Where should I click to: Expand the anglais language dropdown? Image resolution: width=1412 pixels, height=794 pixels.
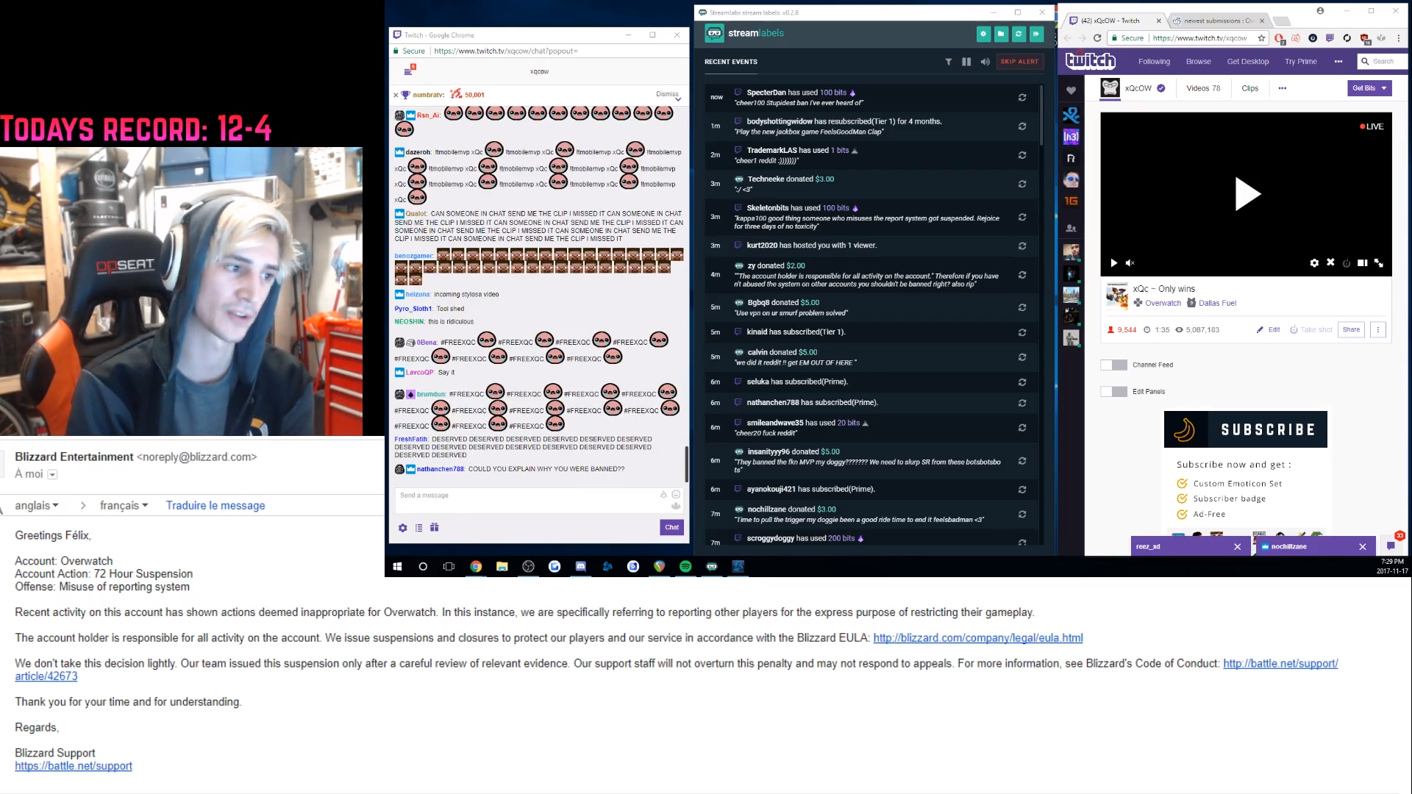pyautogui.click(x=37, y=506)
